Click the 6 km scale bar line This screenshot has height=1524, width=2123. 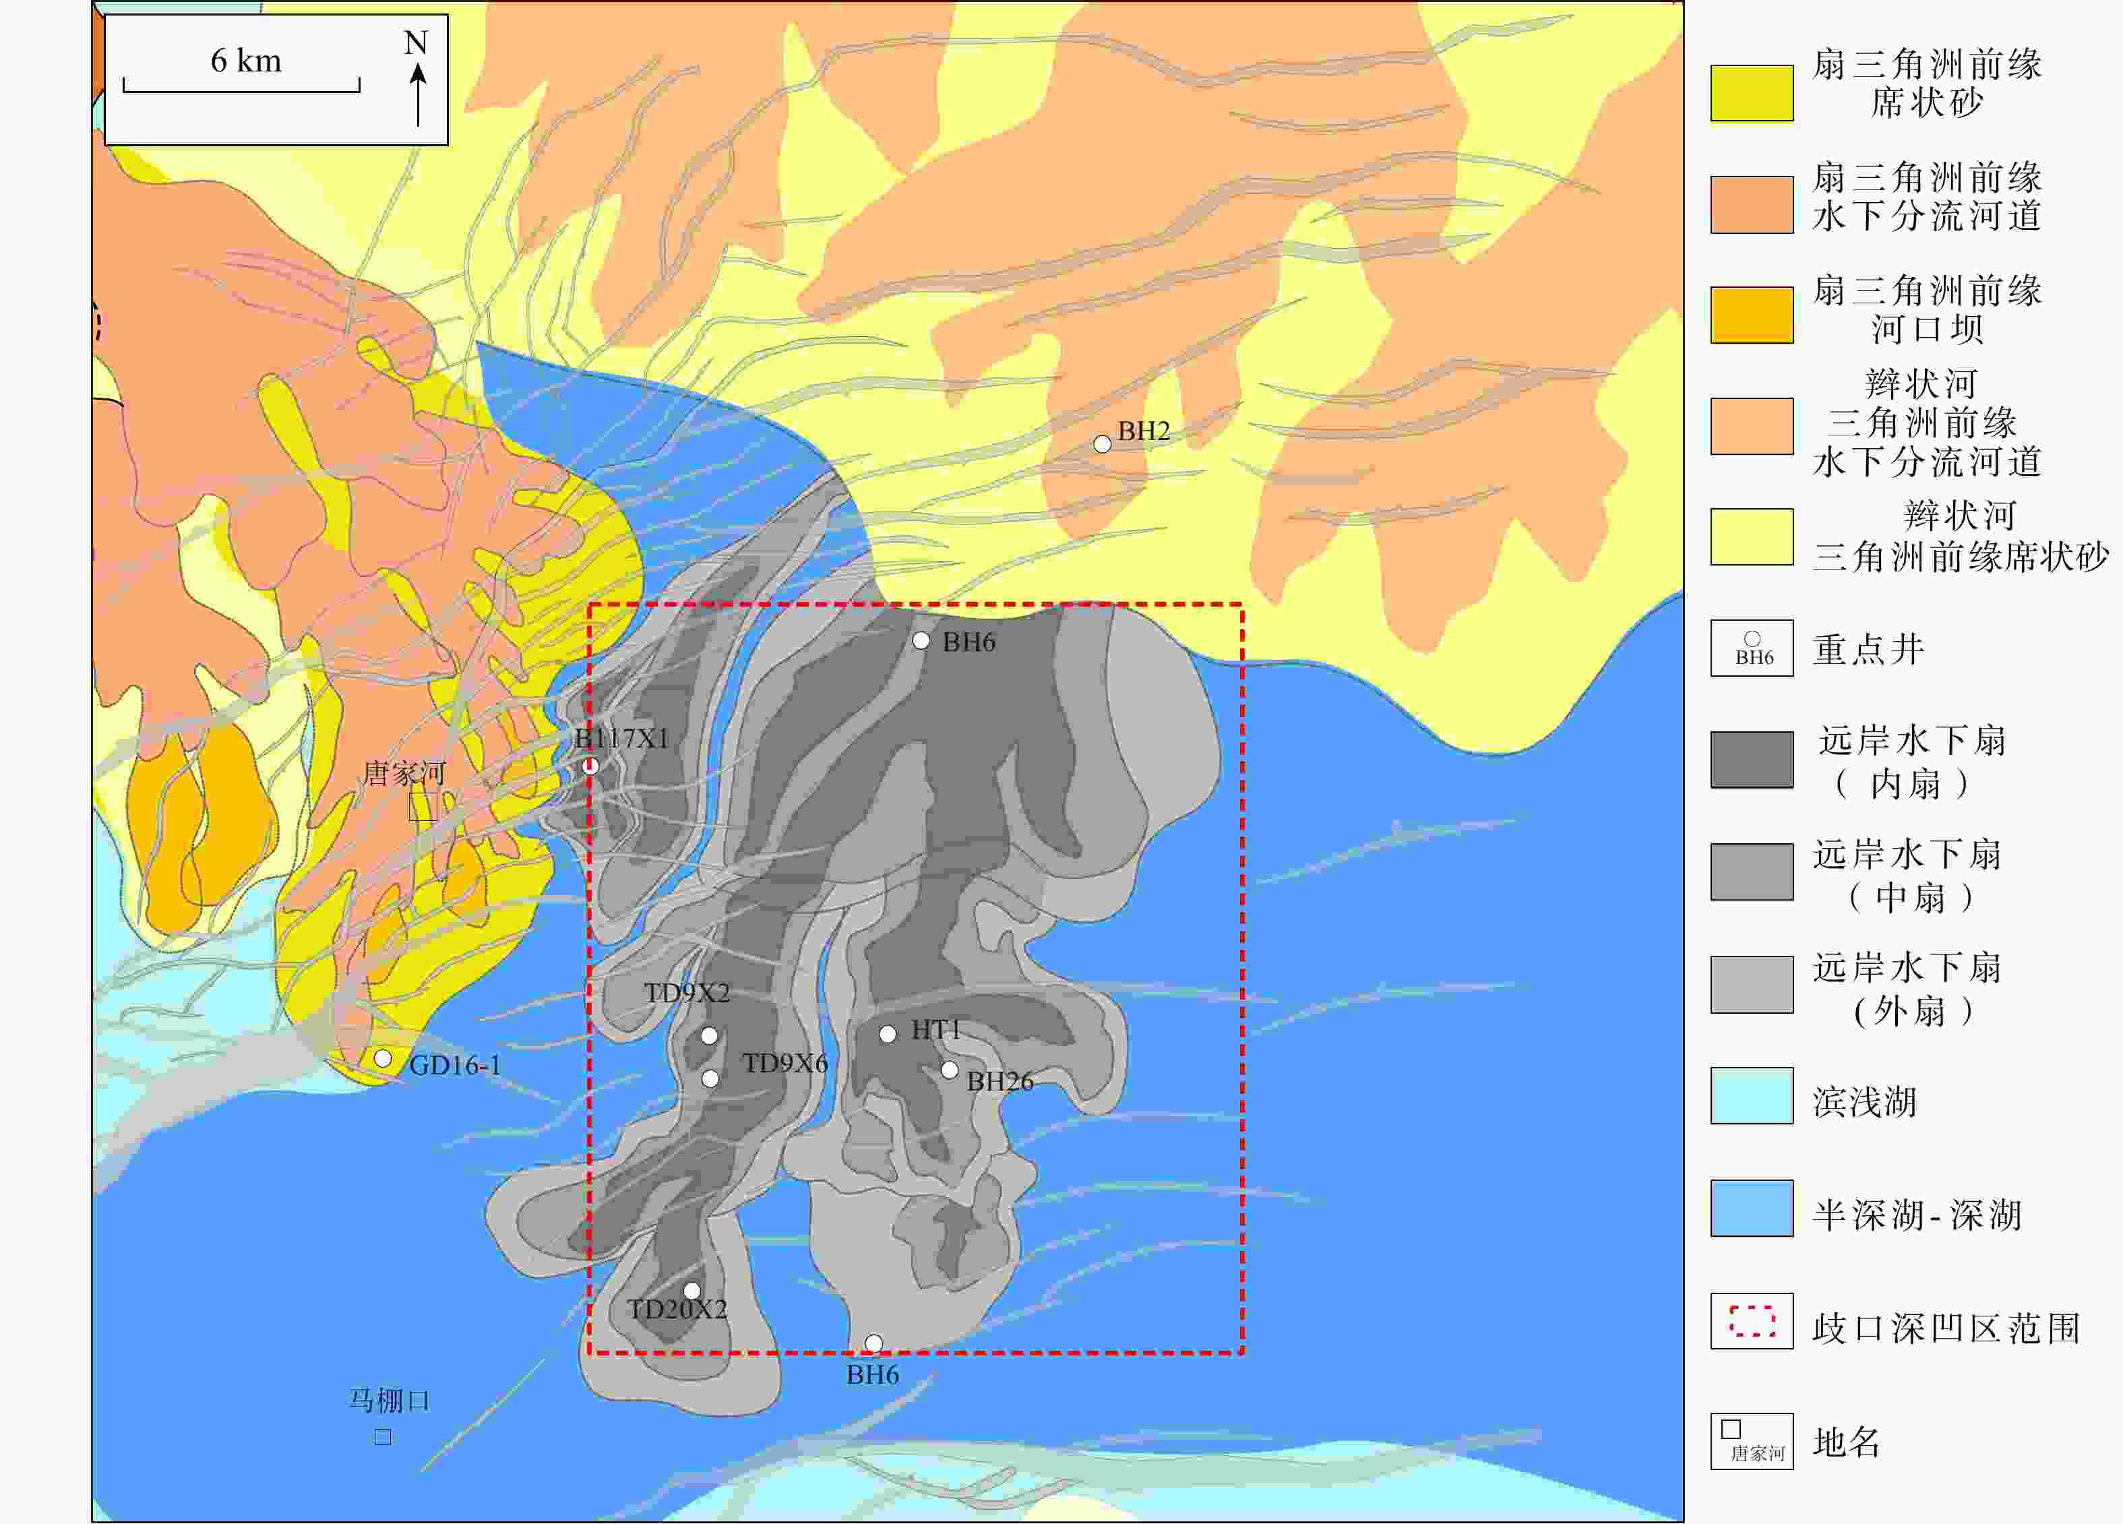tap(241, 86)
